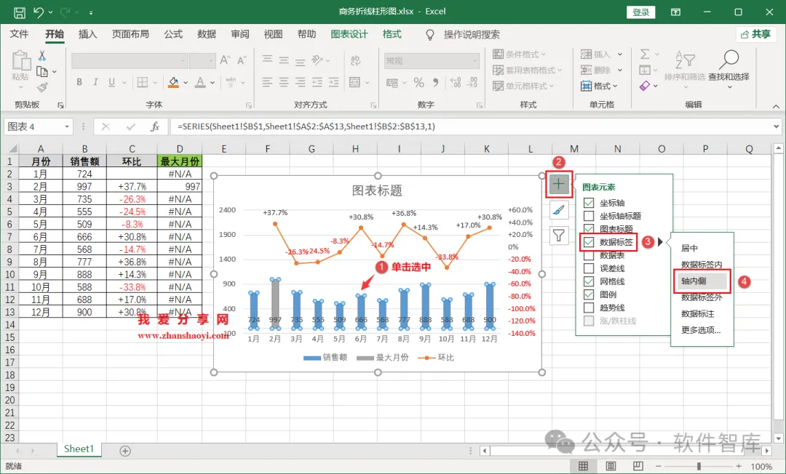
Task: Switch to the 页面布局 tab
Action: (130, 34)
